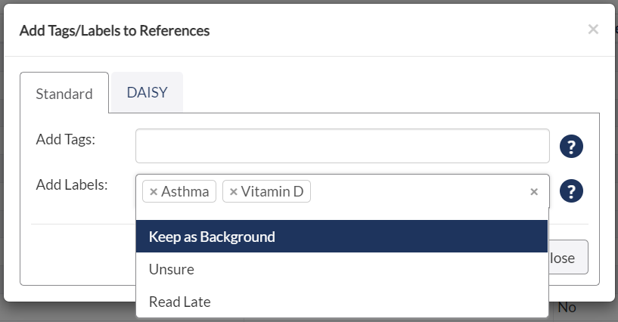Focus the Add Tags input box
This screenshot has width=618, height=322.
point(343,146)
